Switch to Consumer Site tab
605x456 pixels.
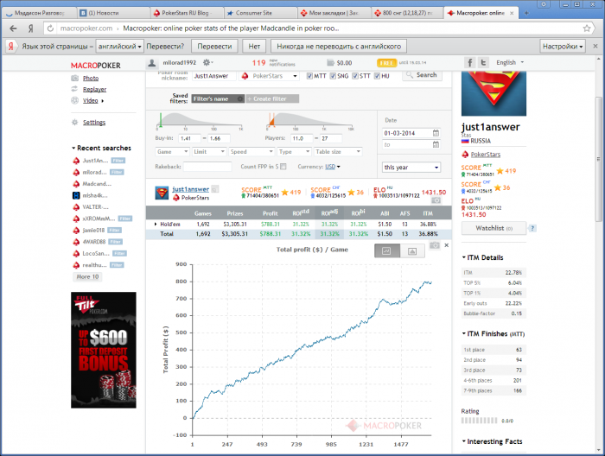tap(260, 13)
